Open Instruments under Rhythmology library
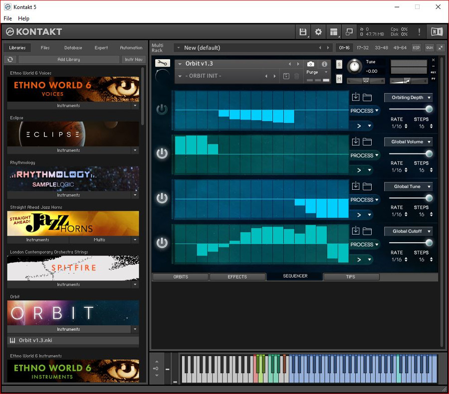Viewport: 449px width, 394px height. [68, 195]
